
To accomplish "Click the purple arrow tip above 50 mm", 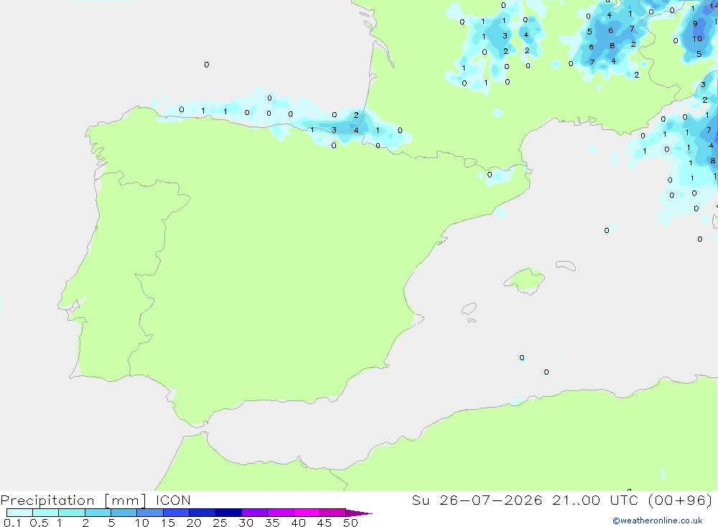I will (359, 513).
